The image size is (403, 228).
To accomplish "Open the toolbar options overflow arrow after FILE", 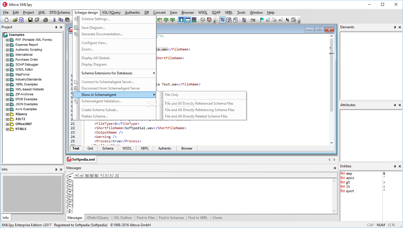I will [215, 21].
